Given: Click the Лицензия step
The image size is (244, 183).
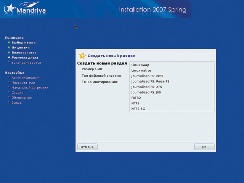Looking at the screenshot, I should (21, 47).
